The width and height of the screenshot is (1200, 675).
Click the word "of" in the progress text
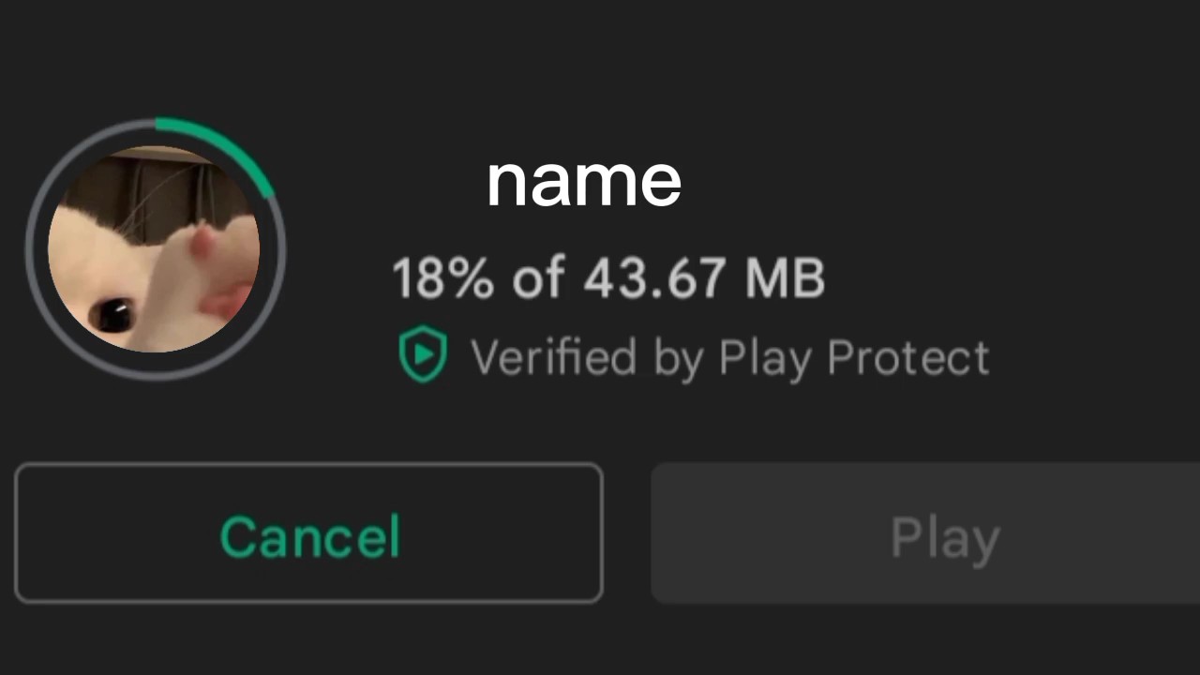click(x=538, y=278)
